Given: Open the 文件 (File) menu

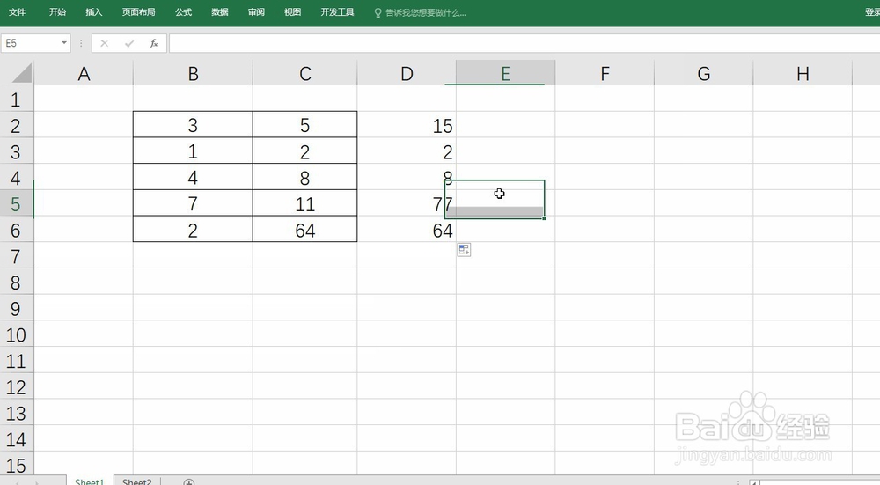Looking at the screenshot, I should (x=18, y=13).
